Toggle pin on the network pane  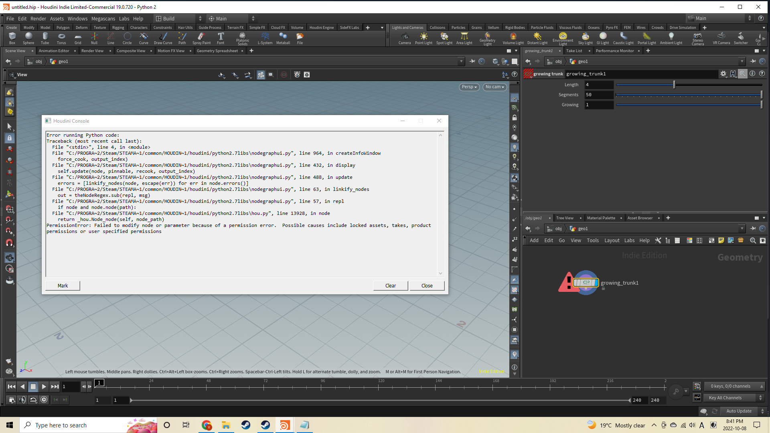coord(753,229)
